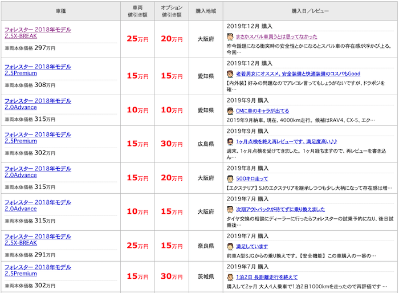Click reviewer avatar beside 次期アウトバックが待てずに乗り換えました

point(230,210)
